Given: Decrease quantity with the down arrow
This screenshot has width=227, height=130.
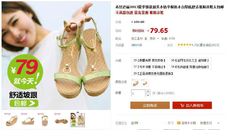Looking at the screenshot, I should tap(148, 95).
